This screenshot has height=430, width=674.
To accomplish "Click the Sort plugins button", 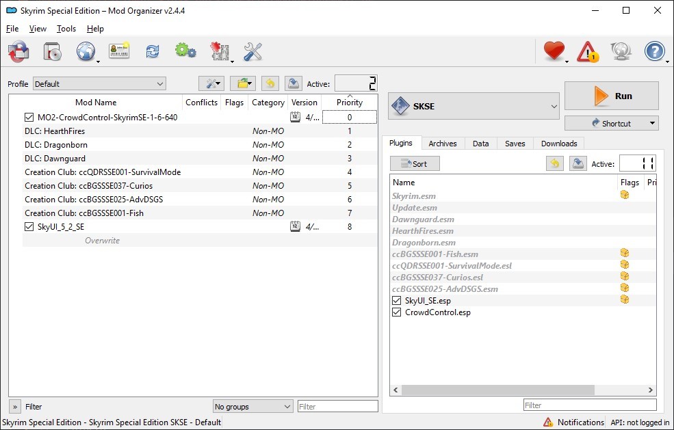I will pos(415,163).
